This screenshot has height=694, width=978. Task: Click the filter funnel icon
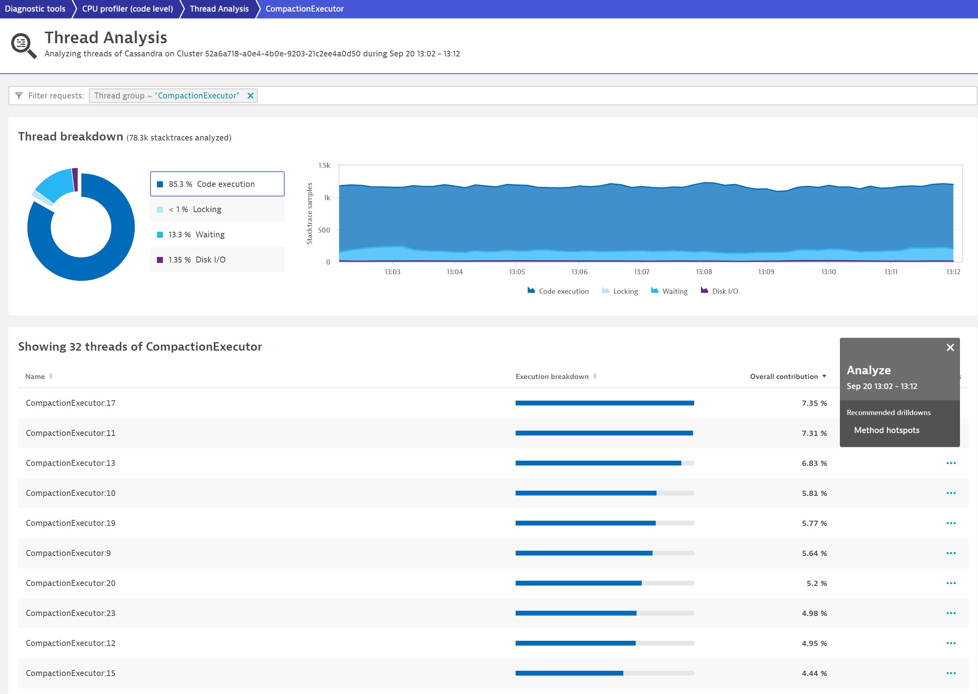19,96
